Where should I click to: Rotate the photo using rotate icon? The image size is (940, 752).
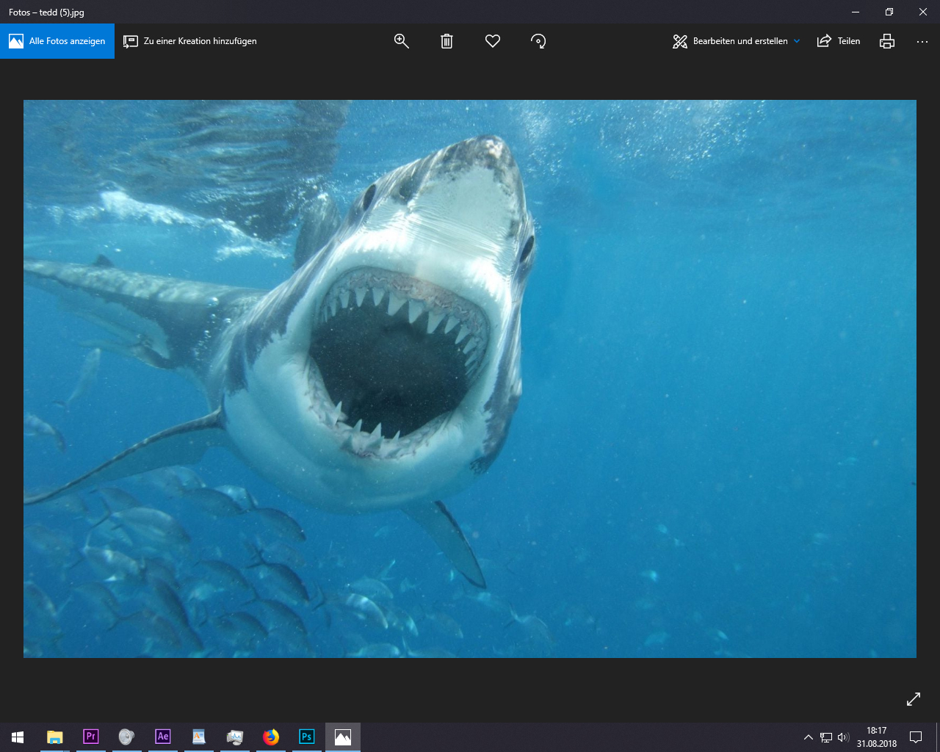coord(538,41)
